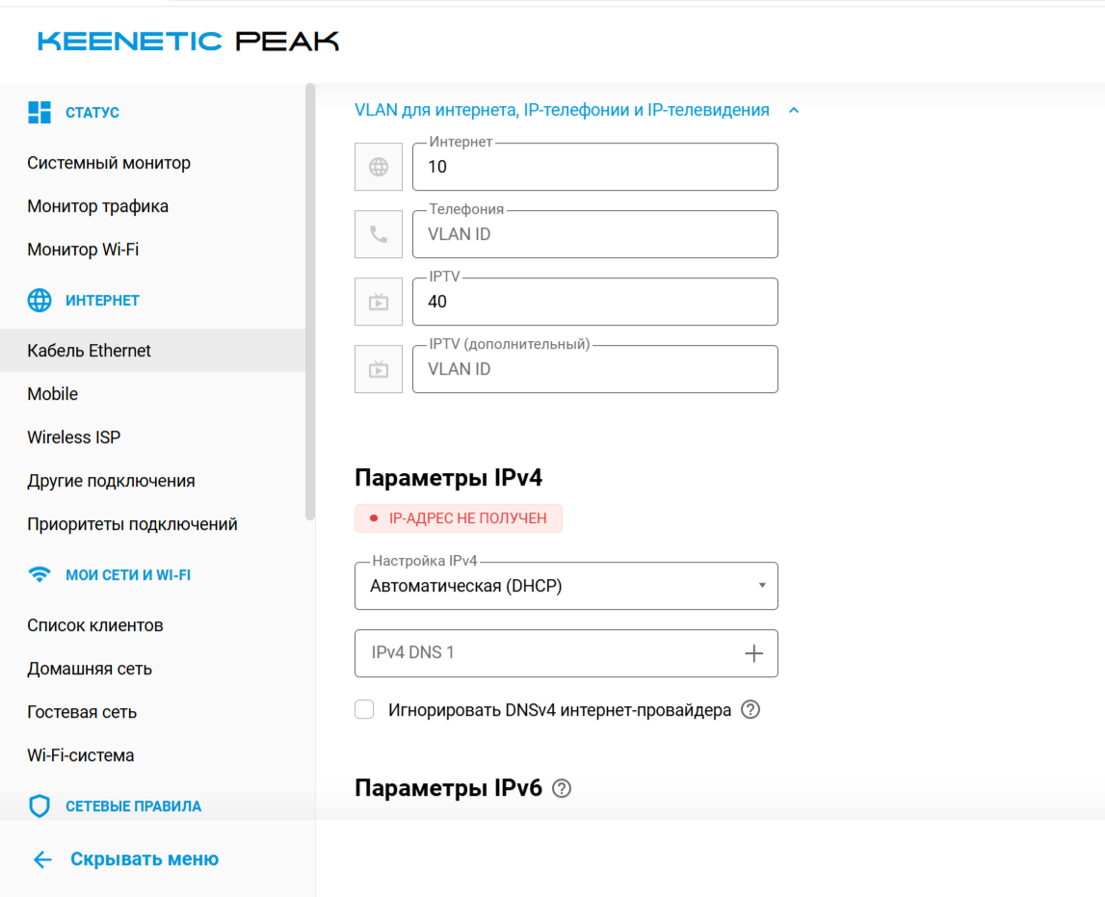Click the TV icon beside IPTV field
This screenshot has width=1105, height=897.
pos(379,302)
